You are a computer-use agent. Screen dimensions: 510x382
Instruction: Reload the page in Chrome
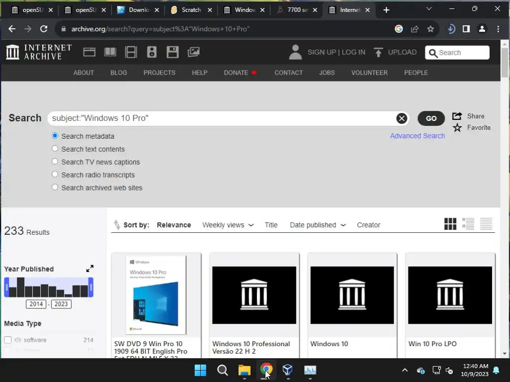point(44,29)
